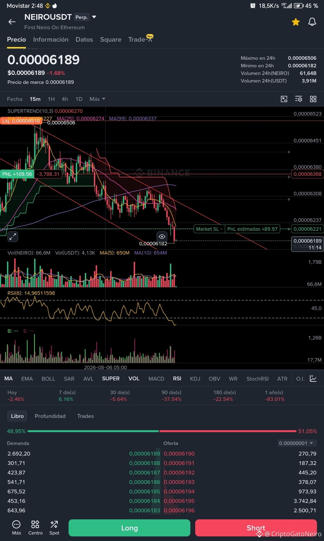Open the chart layout grid icon
324x541 pixels.
coord(313,99)
